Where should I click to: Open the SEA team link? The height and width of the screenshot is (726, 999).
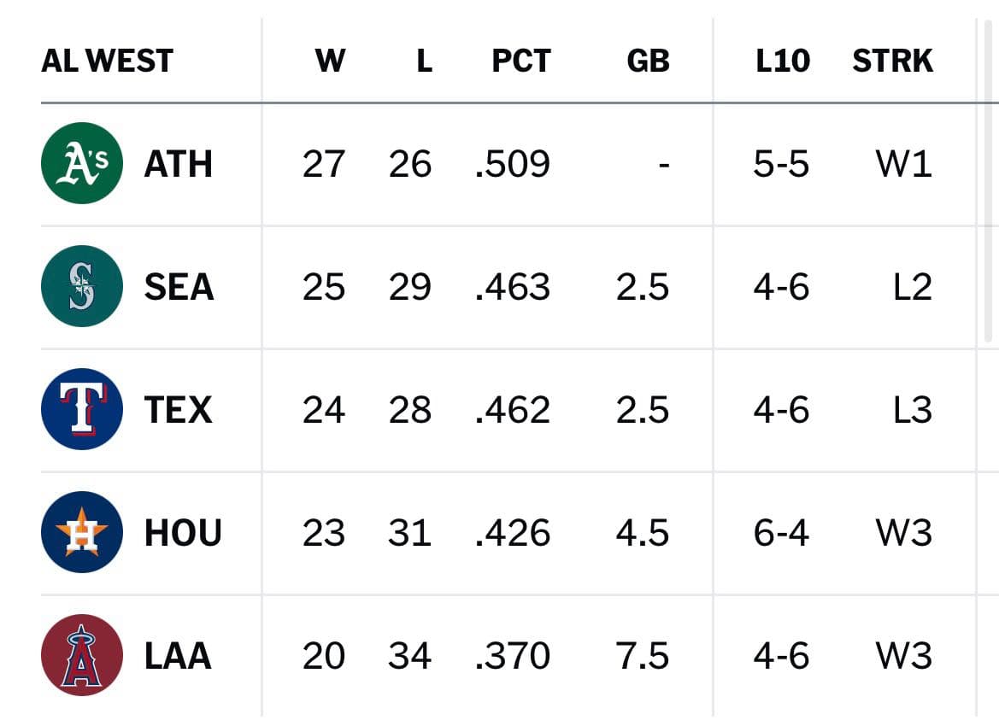click(x=179, y=287)
